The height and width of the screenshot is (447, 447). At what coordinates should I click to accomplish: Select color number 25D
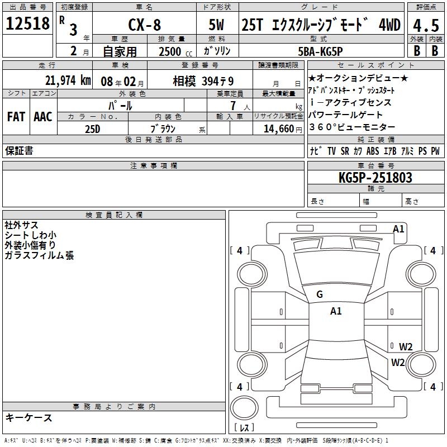(93, 129)
